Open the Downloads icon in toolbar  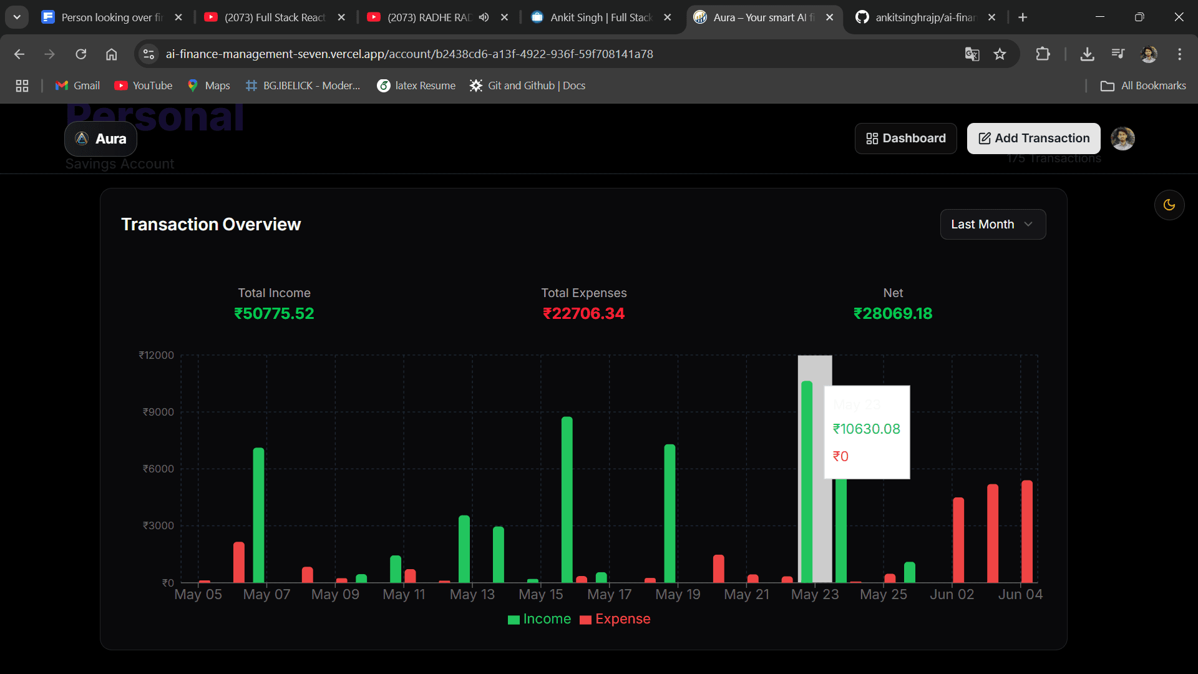(1087, 54)
